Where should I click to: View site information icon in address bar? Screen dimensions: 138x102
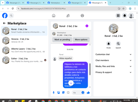[x=18, y=9]
